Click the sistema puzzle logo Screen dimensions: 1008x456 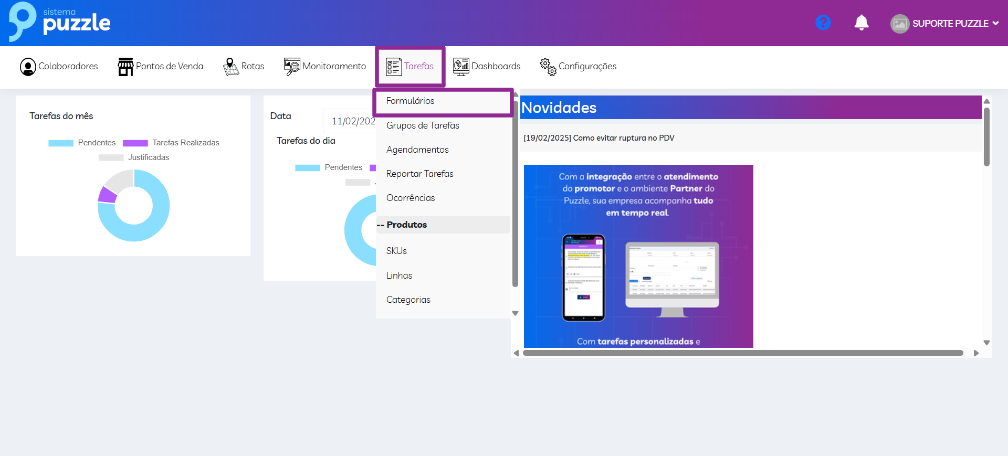(x=59, y=22)
